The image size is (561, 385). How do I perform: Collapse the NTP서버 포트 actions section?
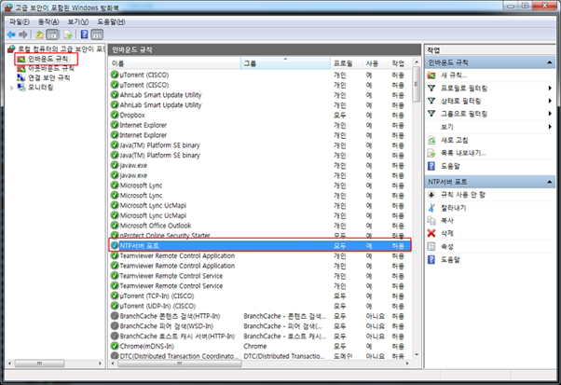point(549,182)
